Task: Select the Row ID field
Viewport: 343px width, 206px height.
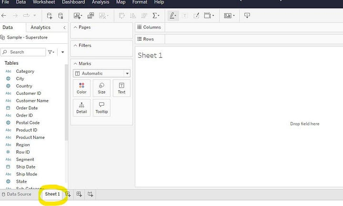Action: (23, 152)
